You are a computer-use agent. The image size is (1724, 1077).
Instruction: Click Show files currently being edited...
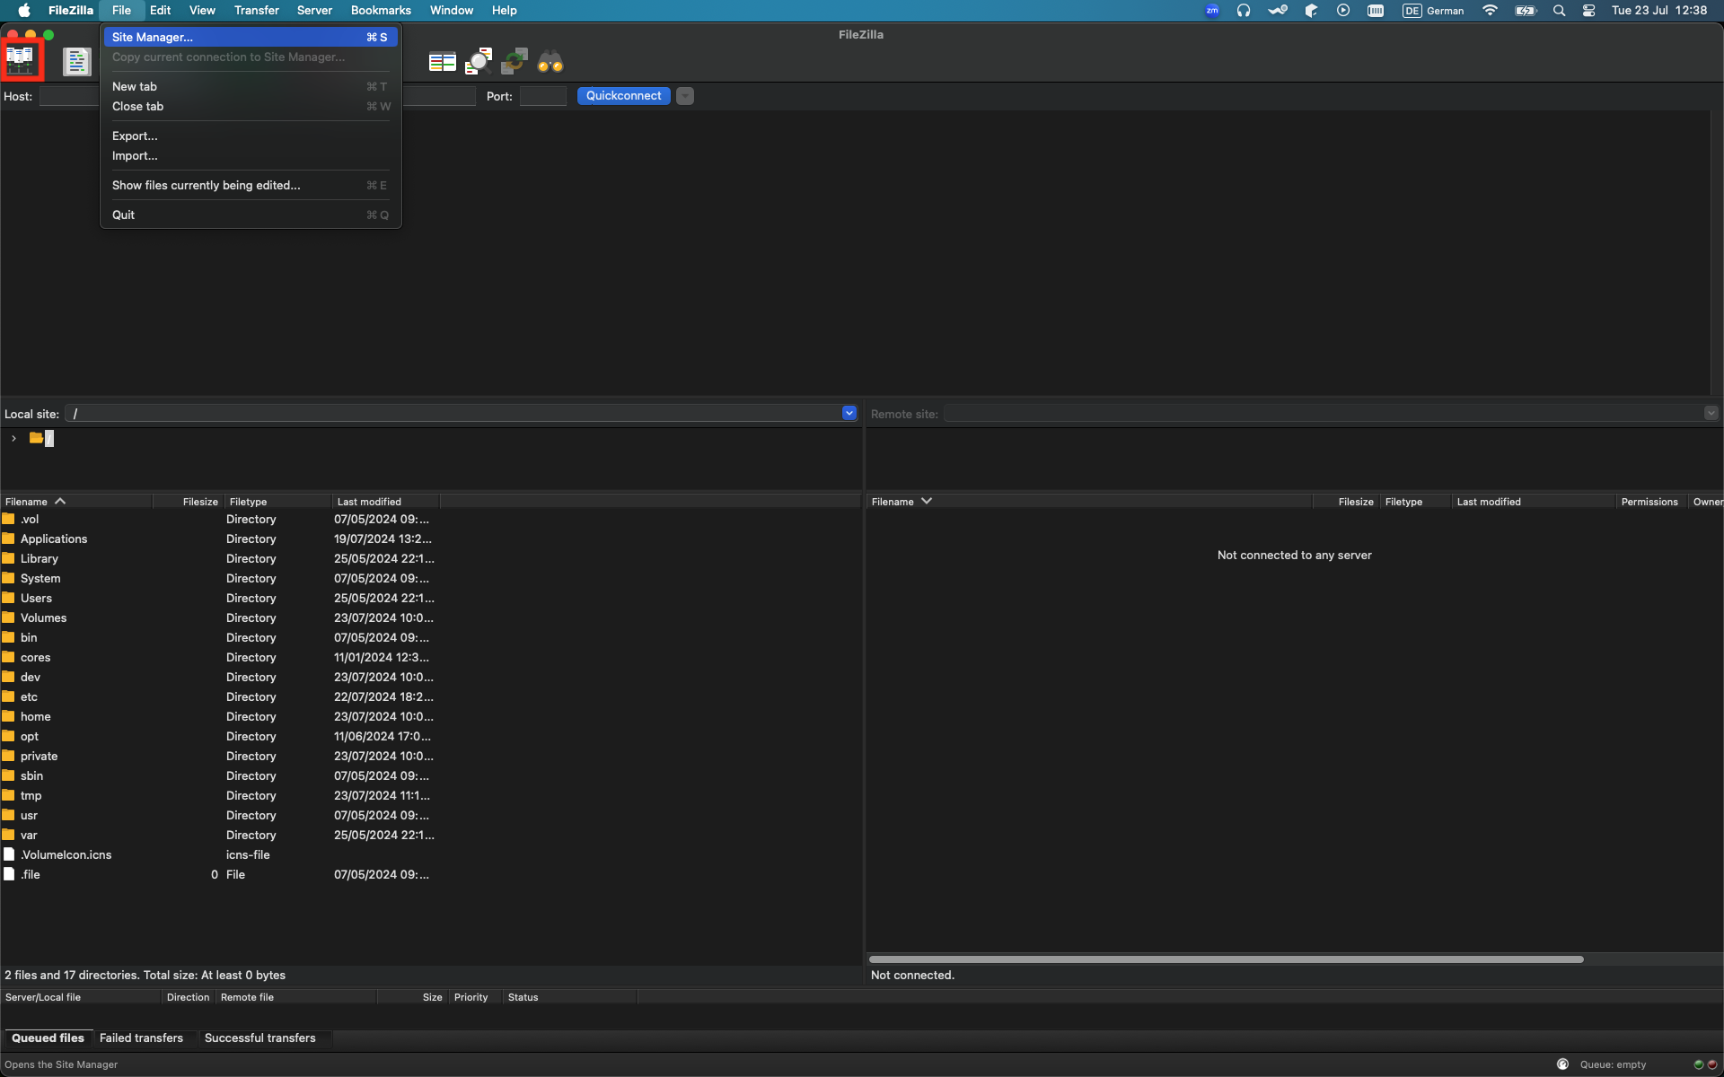[x=251, y=185]
